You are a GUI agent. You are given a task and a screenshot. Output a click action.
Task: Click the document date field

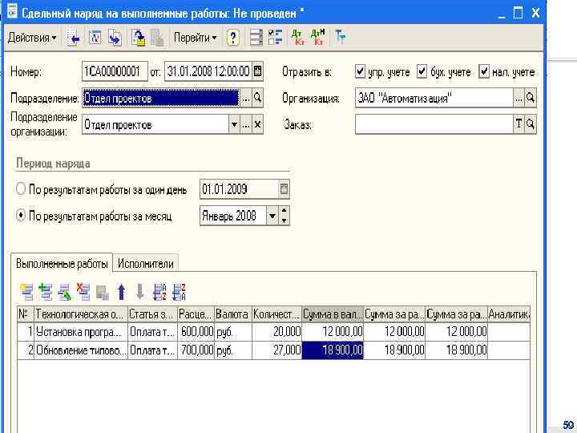(208, 71)
